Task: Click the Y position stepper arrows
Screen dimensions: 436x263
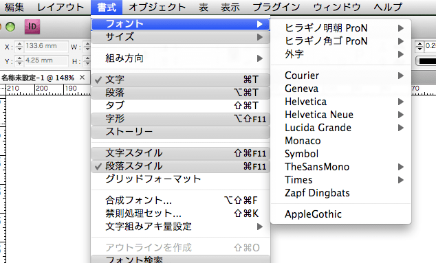Action: click(19, 60)
